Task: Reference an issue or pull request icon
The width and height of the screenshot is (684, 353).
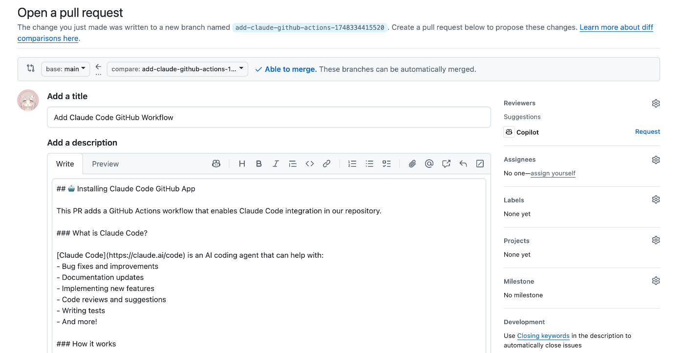Action: [446, 164]
